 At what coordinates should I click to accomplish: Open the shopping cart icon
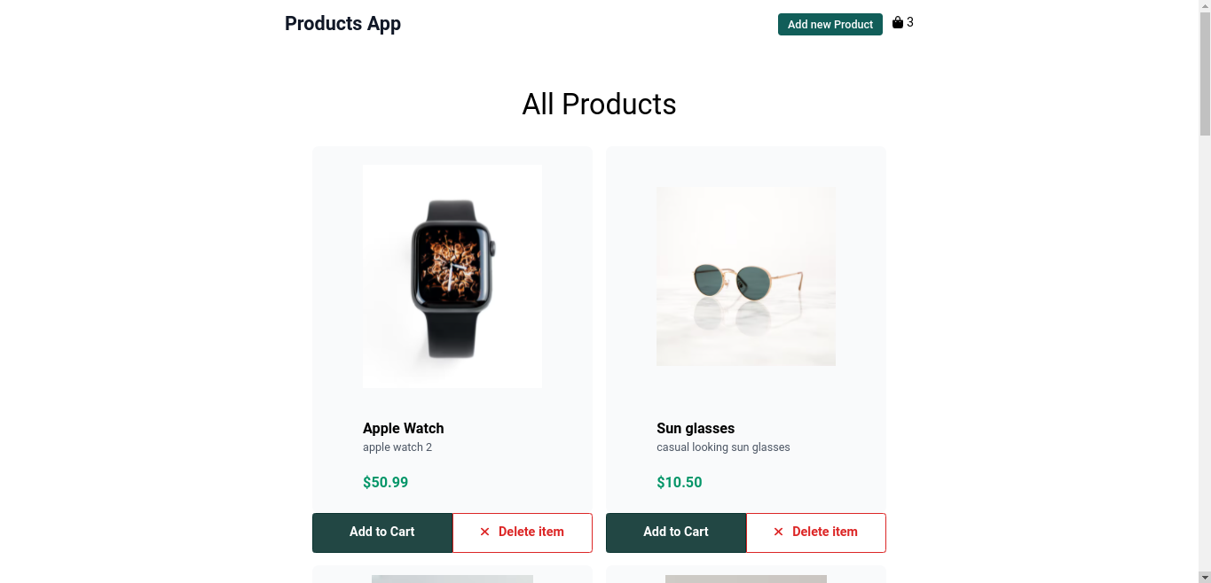895,22
